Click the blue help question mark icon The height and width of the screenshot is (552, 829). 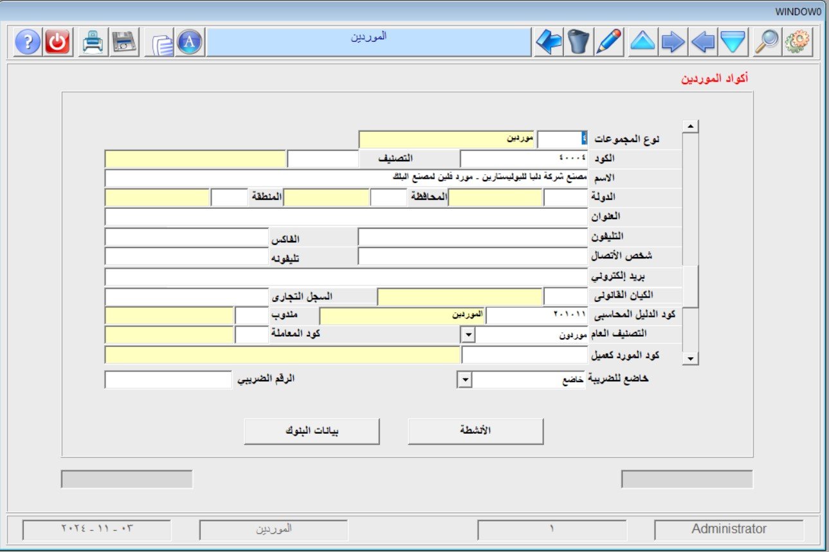28,42
